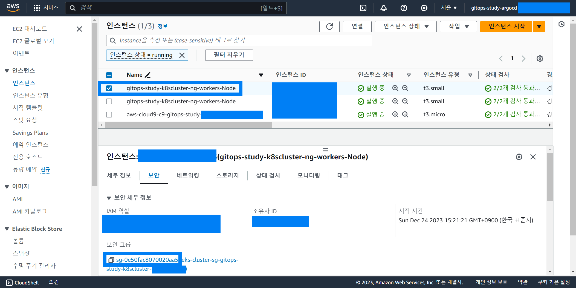
Task: Open the 인스턴스 상태 dropdown button
Action: (406, 27)
